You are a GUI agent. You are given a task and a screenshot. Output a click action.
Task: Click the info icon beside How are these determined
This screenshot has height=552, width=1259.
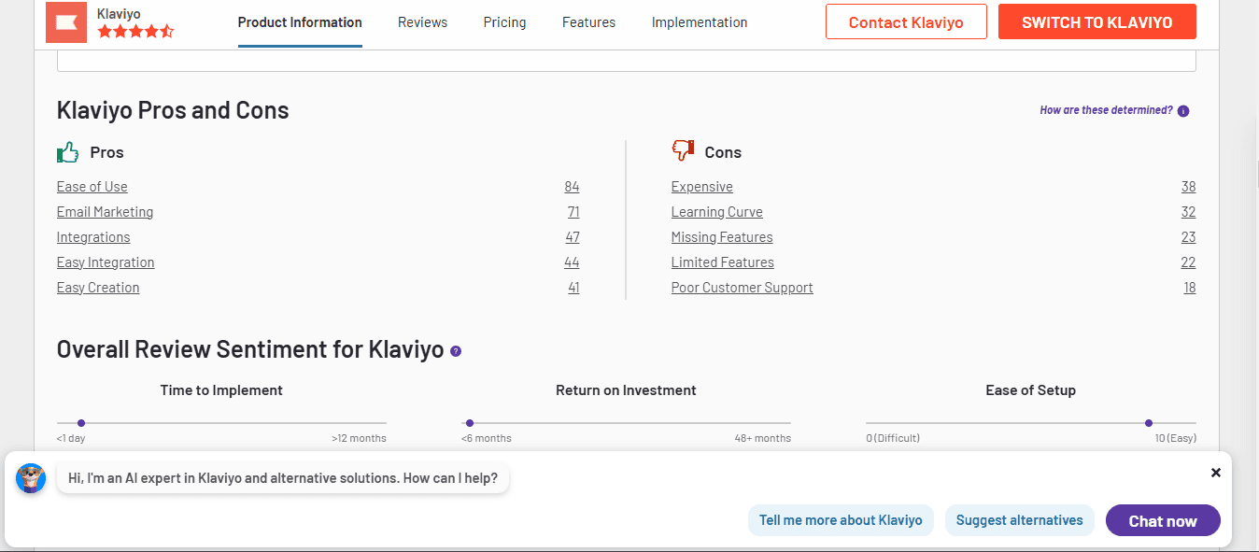pos(1183,111)
